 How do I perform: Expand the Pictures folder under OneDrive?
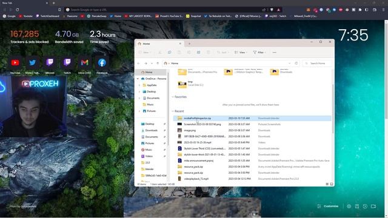tap(139, 111)
